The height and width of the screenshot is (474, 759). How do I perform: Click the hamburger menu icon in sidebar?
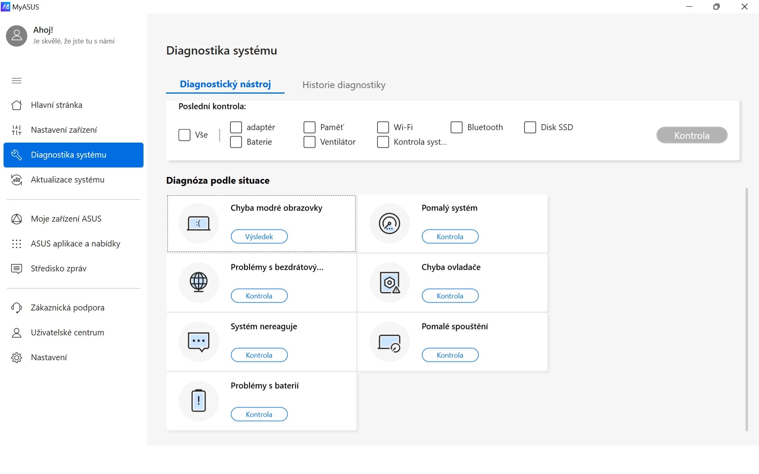tap(17, 81)
